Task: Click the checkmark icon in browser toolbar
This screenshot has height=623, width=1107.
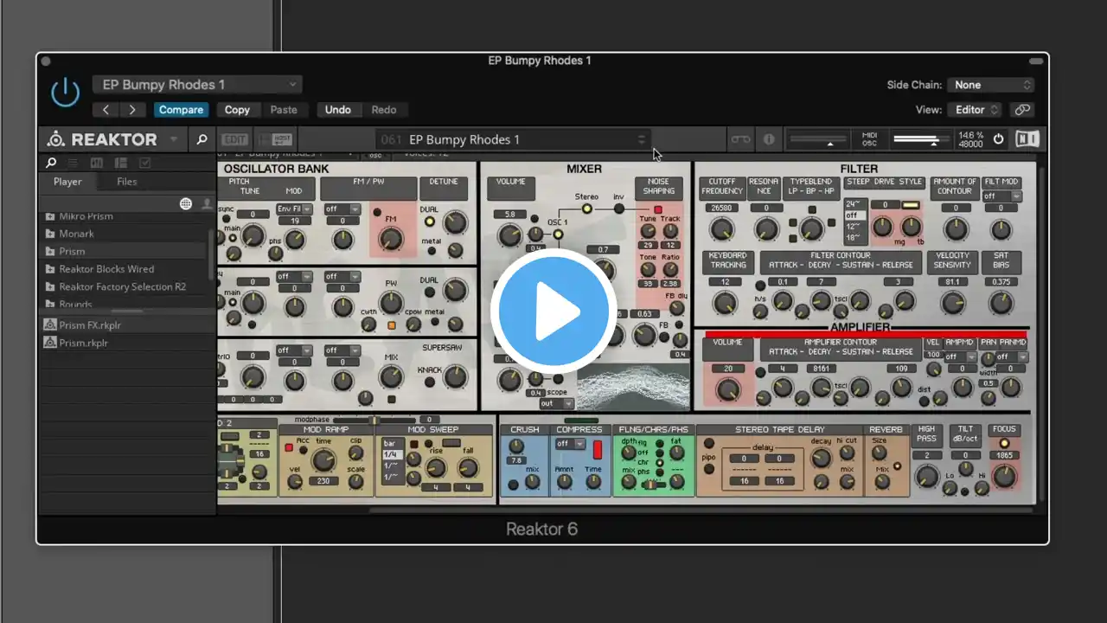Action: point(144,163)
